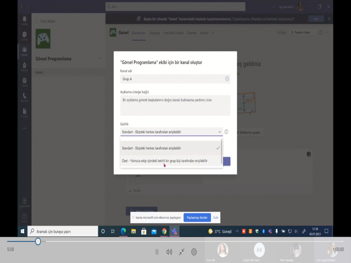Click Yanıtla to reply to the post

coord(135,191)
